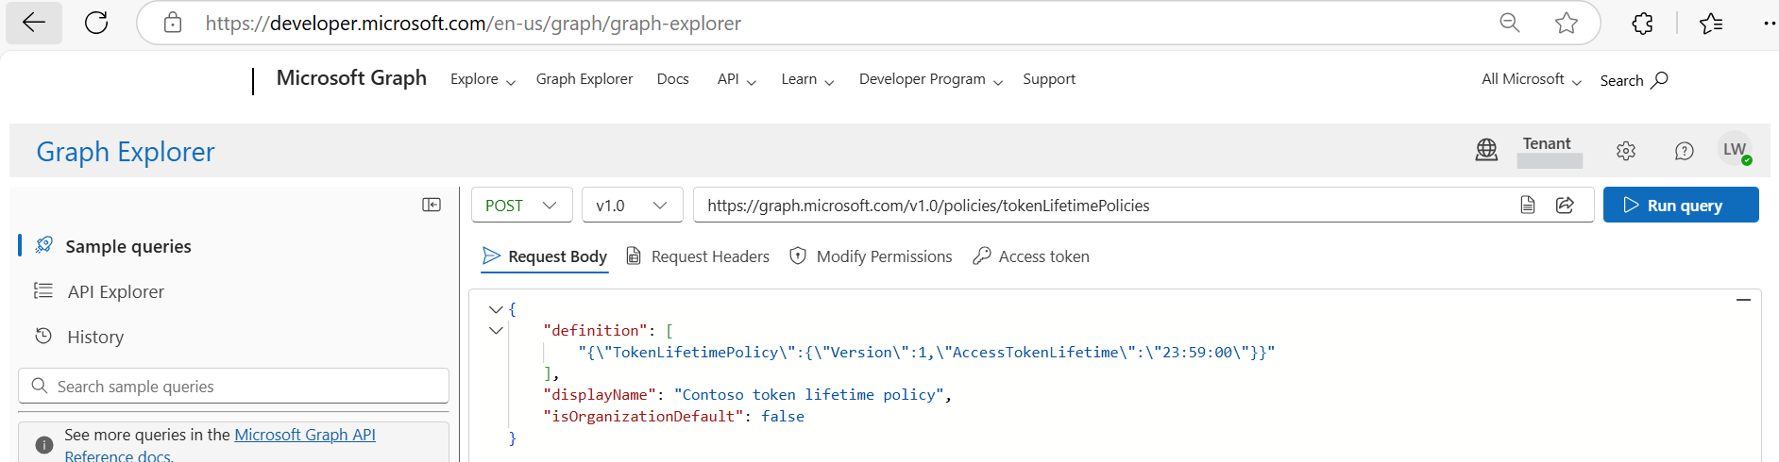Screen dimensions: 1779x462
Task: Switch to the Modify Permissions tab
Action: (x=871, y=256)
